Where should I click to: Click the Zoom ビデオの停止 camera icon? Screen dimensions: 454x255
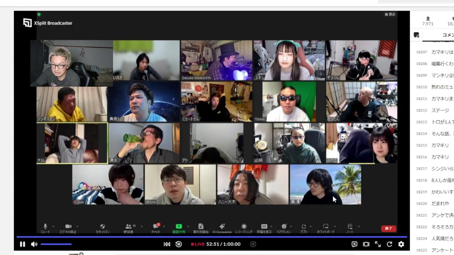pyautogui.click(x=68, y=226)
